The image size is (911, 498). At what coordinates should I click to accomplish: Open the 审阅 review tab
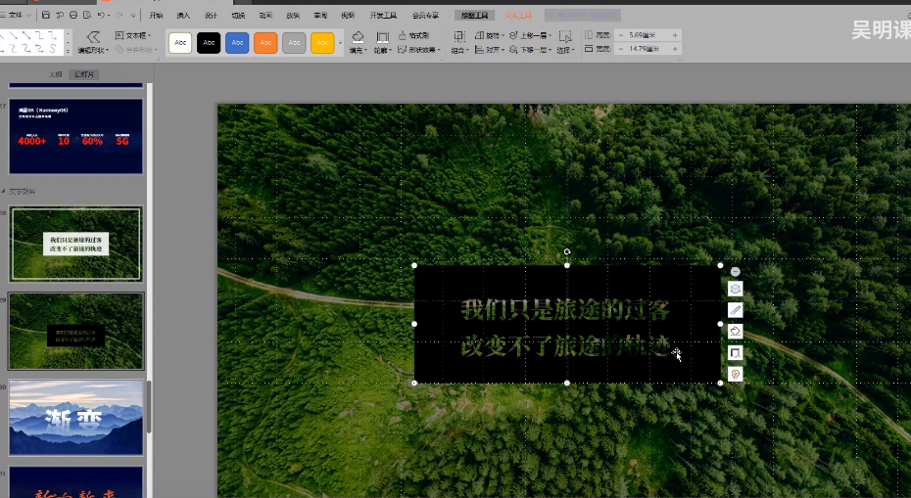pos(320,16)
